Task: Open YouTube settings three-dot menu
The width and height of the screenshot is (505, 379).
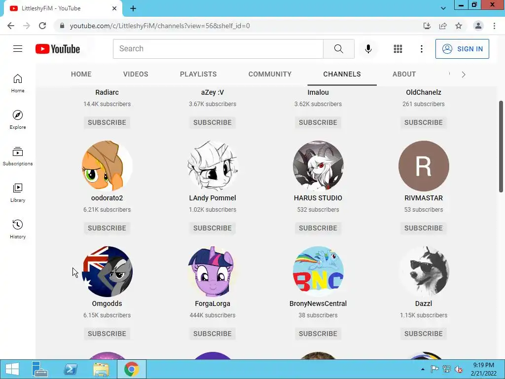Action: click(x=421, y=49)
